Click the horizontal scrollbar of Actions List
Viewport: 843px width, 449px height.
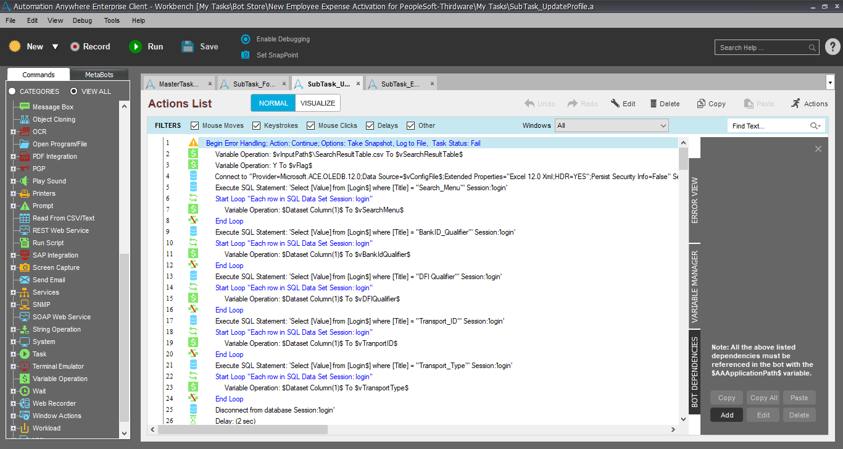[x=413, y=429]
